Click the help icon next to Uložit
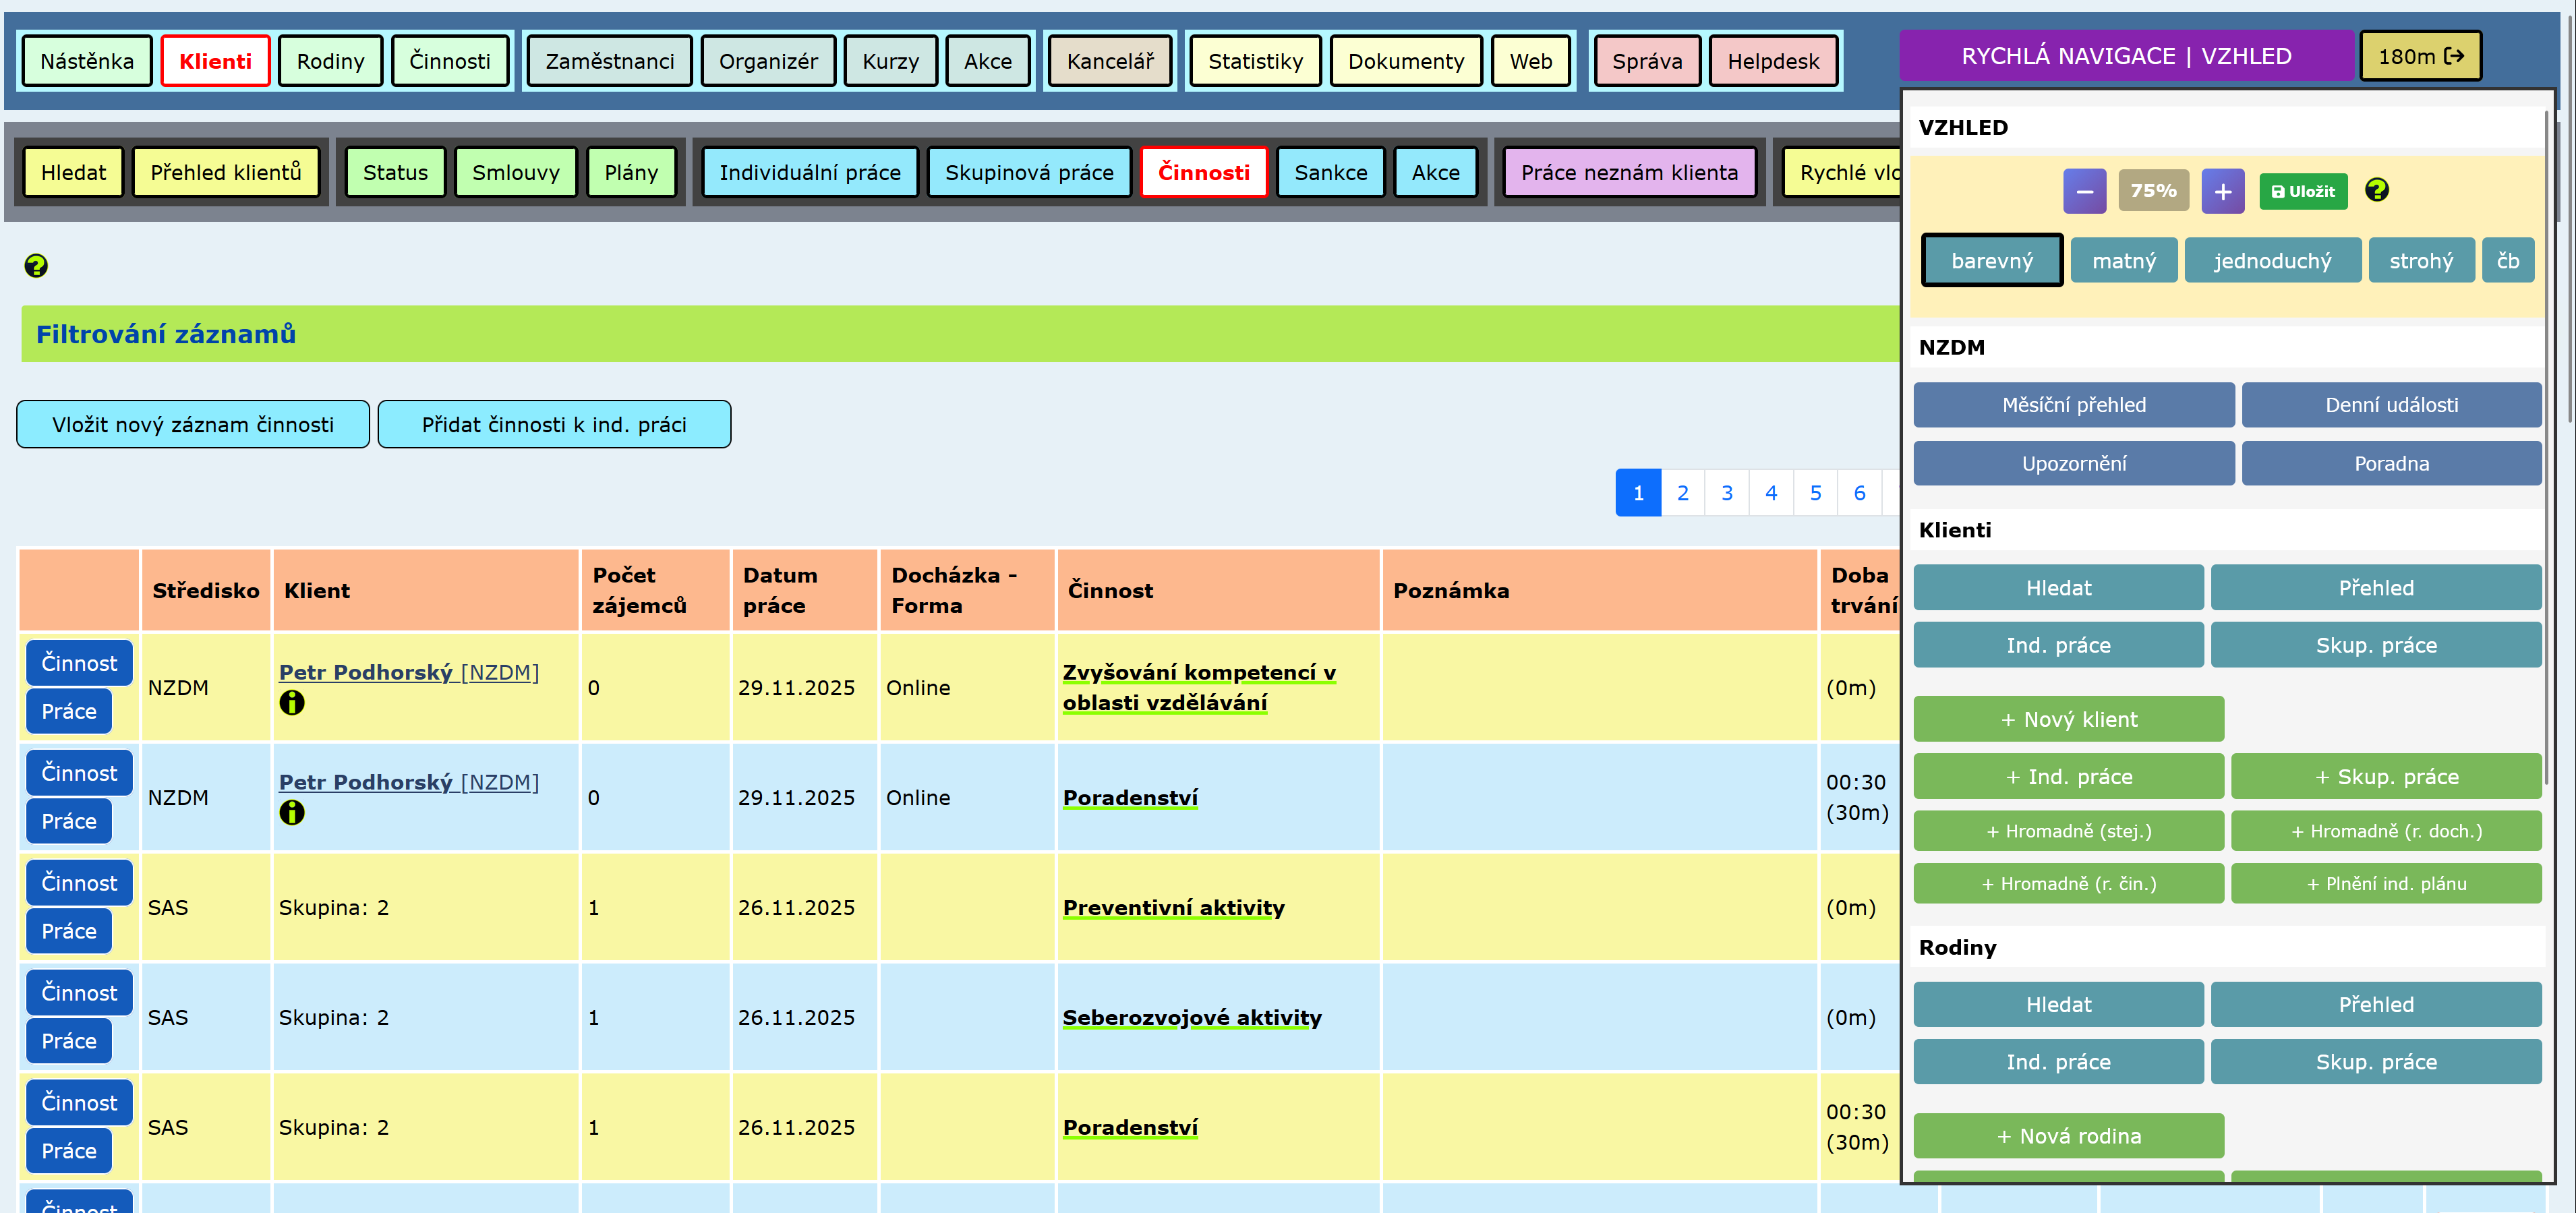2576x1213 pixels. (2376, 190)
